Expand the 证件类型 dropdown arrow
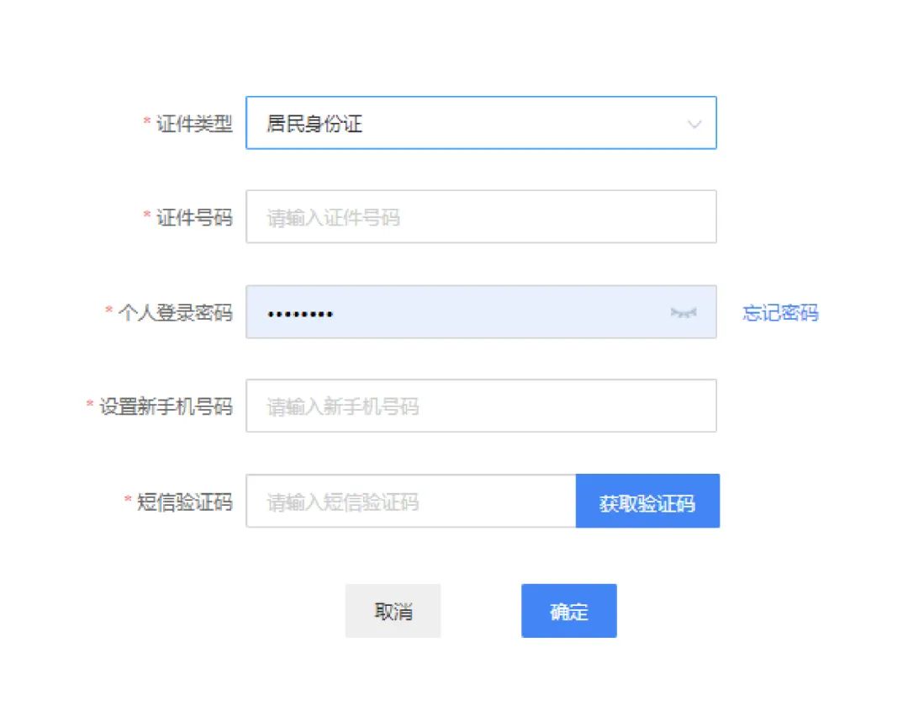 tap(694, 125)
